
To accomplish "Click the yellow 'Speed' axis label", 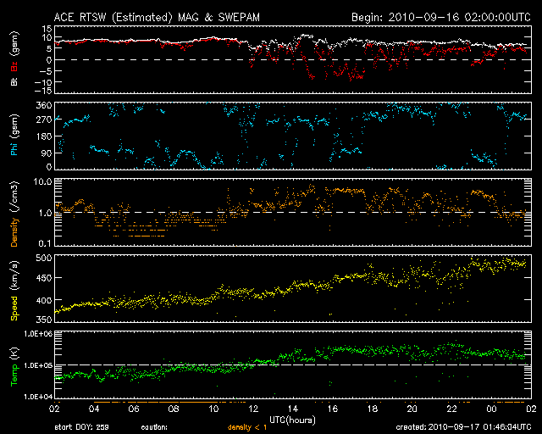I will coord(14,308).
